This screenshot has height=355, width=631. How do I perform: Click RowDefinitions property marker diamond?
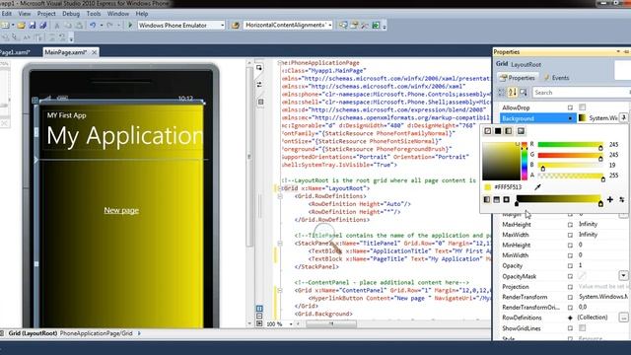pos(570,318)
